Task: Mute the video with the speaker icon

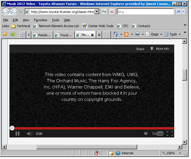Action: coord(29,134)
